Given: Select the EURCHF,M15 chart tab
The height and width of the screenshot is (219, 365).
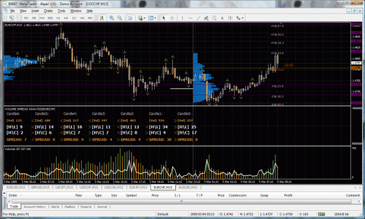Looking at the screenshot, I should [x=163, y=187].
